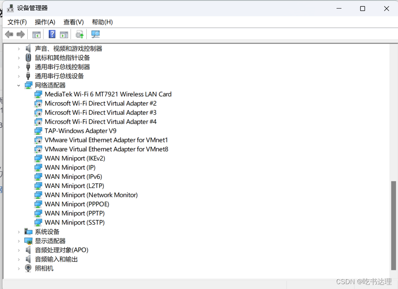398x289 pixels.
Task: Click scrollbar track above the thumb
Action: tap(394, 112)
